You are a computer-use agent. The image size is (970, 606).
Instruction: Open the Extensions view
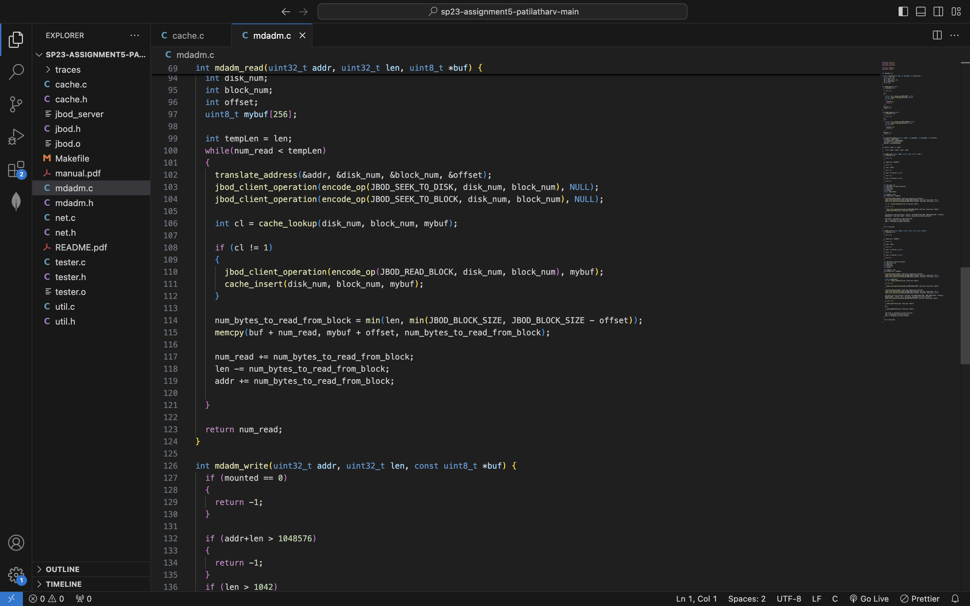tap(16, 169)
